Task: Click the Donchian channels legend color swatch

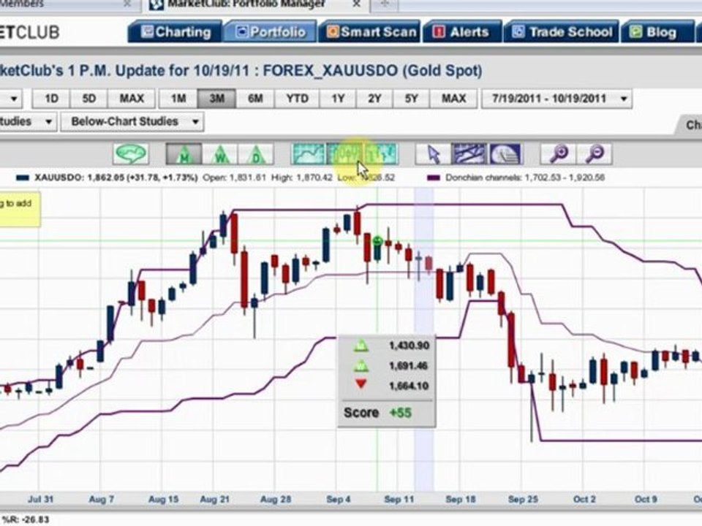Action: pos(434,178)
